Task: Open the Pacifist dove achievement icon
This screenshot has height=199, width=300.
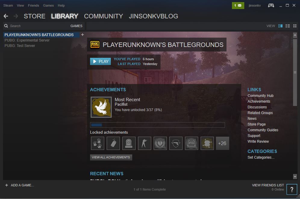Action: tap(101, 107)
